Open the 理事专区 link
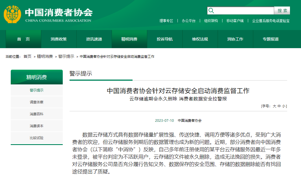The height and width of the screenshot is (177, 301). pyautogui.click(x=166, y=21)
